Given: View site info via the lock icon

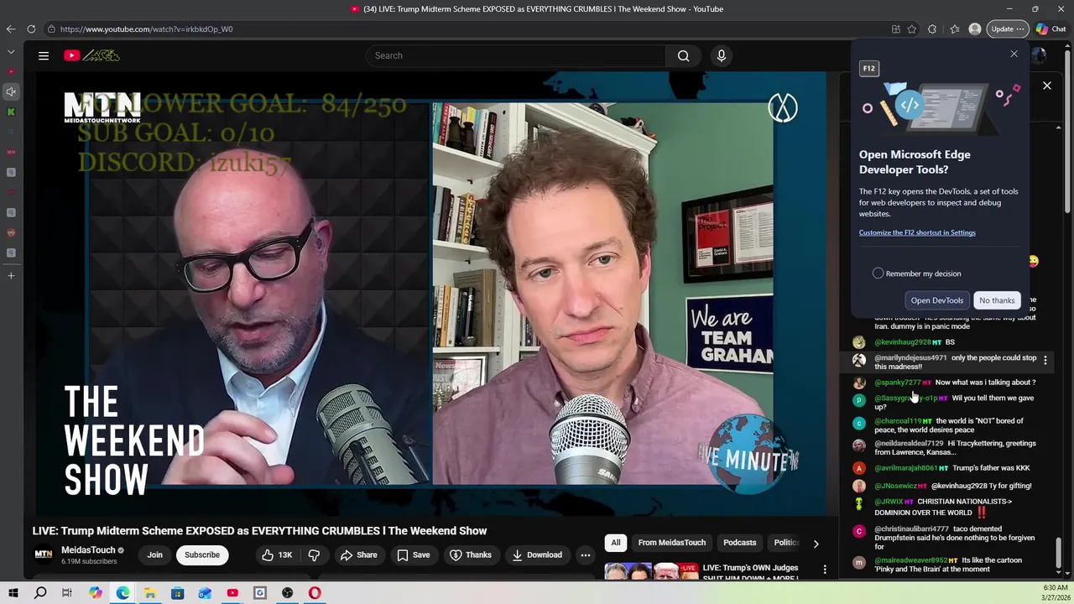Looking at the screenshot, I should (x=51, y=29).
